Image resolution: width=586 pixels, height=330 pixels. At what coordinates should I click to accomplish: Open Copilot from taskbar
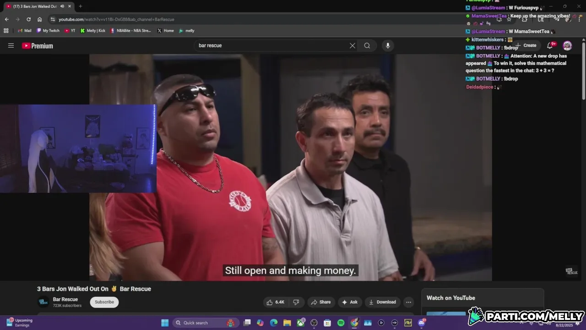[x=260, y=323]
